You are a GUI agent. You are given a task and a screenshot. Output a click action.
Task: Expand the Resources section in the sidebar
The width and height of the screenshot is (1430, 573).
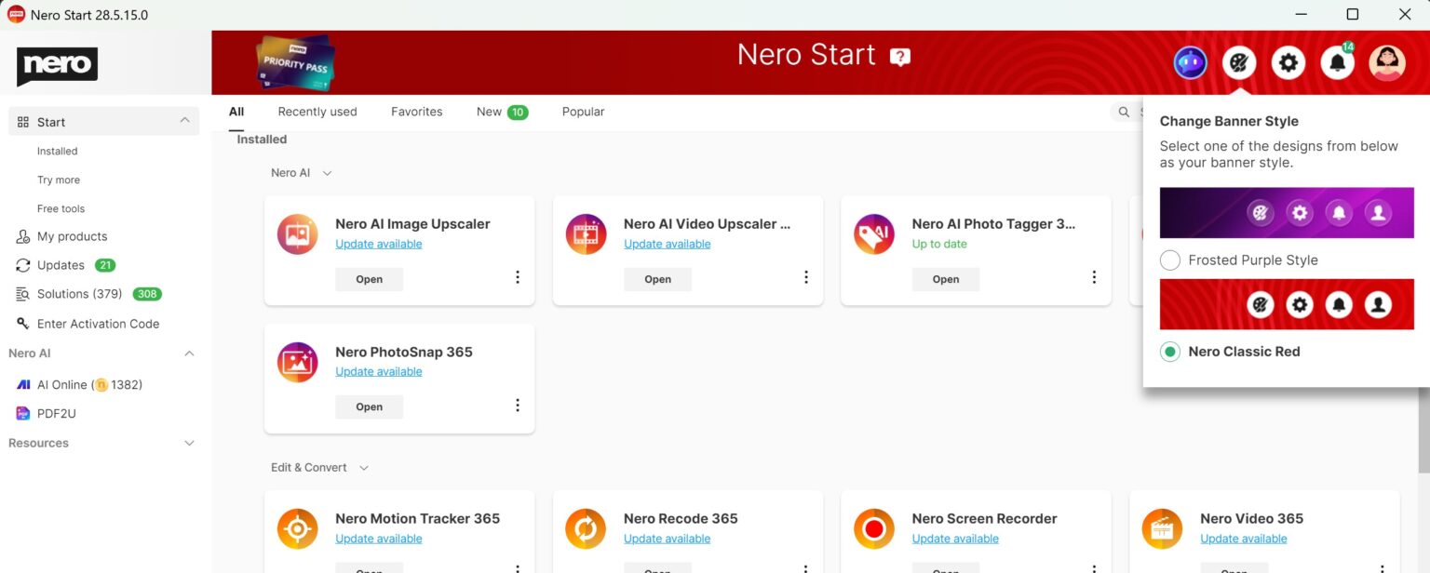[x=189, y=443]
